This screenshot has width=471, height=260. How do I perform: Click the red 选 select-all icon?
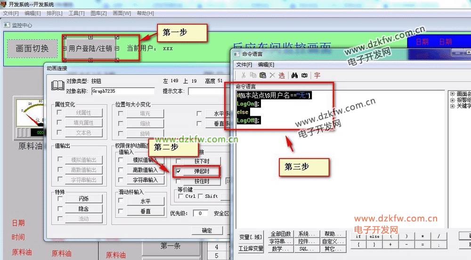[x=281, y=75]
